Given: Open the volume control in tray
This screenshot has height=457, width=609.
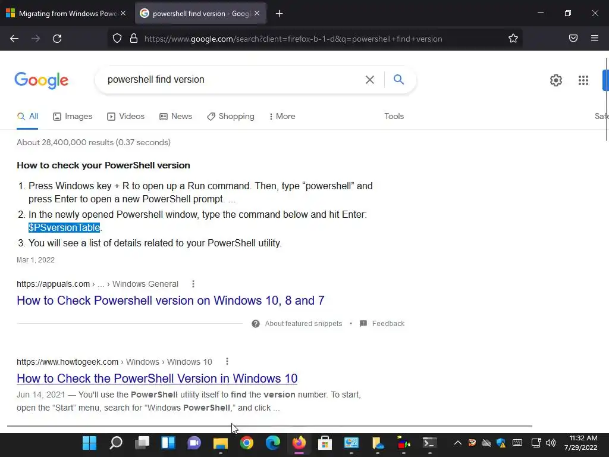Looking at the screenshot, I should click(x=551, y=443).
